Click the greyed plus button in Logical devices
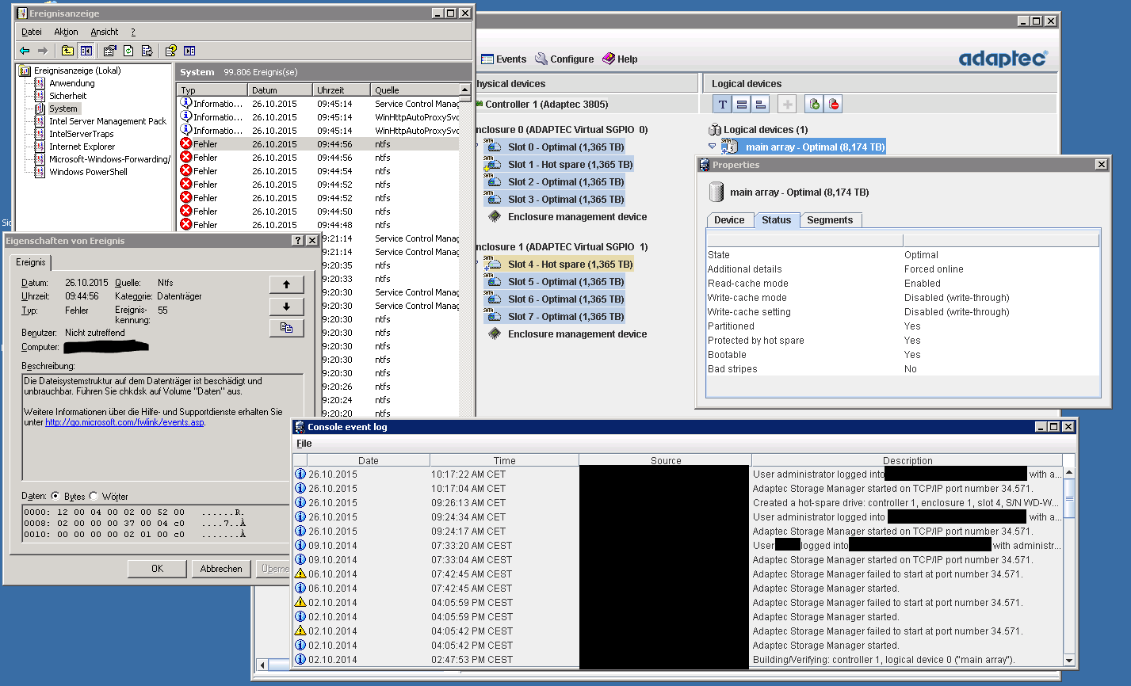The width and height of the screenshot is (1131, 686). coord(787,104)
